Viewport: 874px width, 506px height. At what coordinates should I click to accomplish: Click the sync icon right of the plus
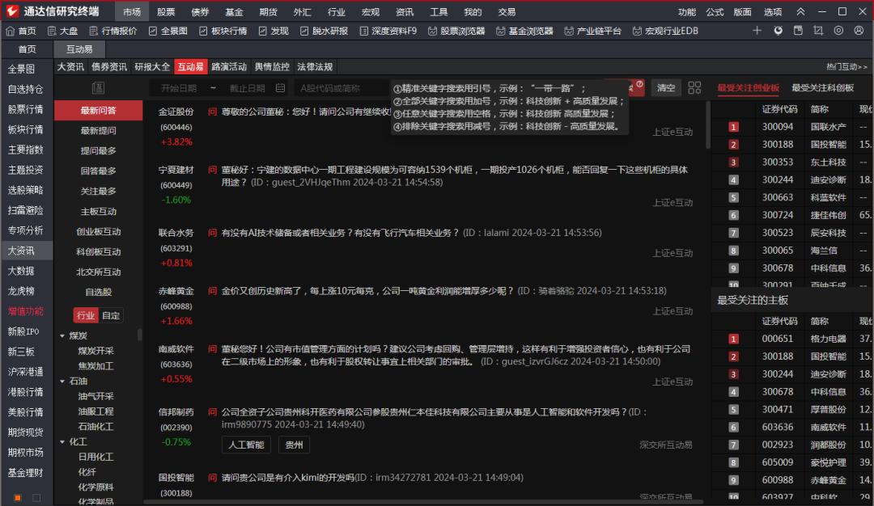(x=779, y=31)
